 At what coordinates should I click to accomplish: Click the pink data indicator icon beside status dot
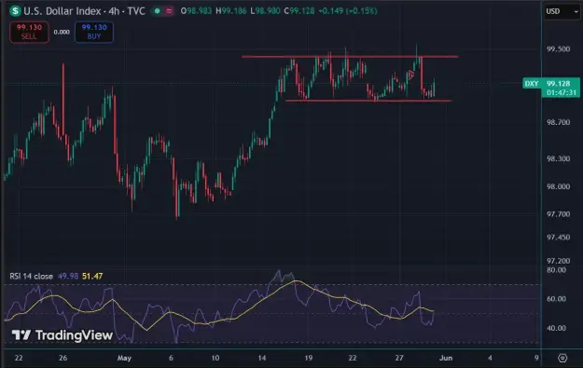pos(169,11)
